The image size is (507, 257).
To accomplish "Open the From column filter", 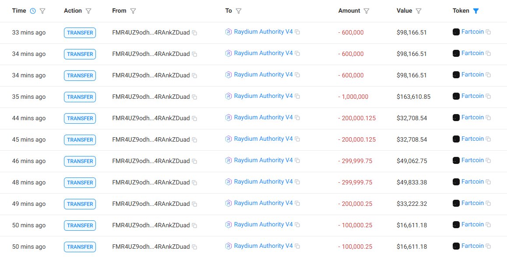I will 133,11.
